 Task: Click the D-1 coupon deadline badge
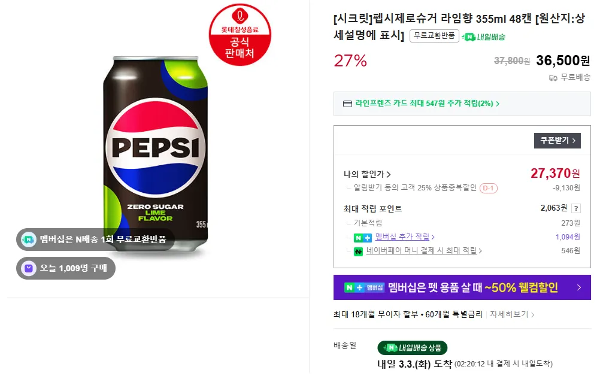488,189
